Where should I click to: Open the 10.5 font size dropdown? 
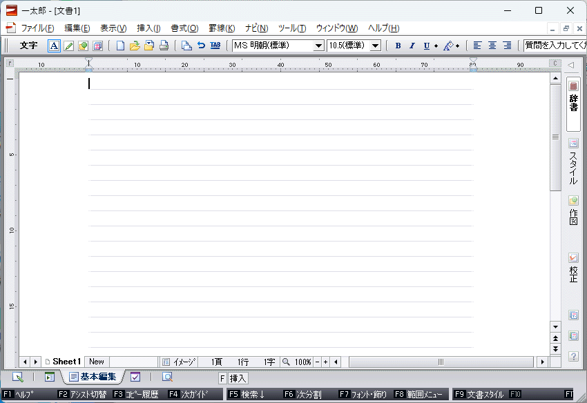[x=375, y=46]
